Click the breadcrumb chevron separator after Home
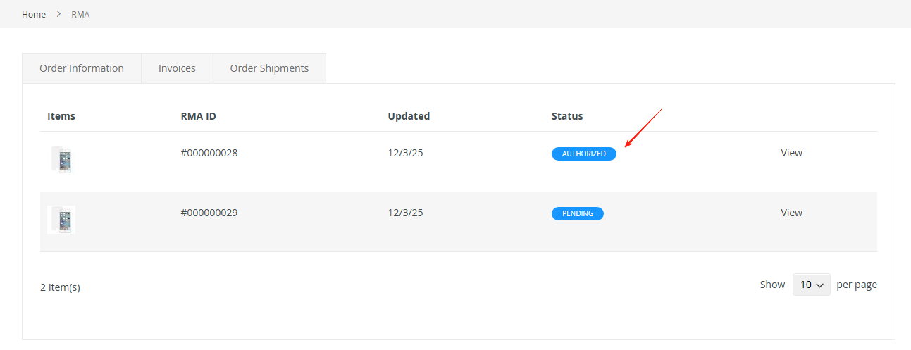Viewport: 911px width, 350px height. [58, 14]
